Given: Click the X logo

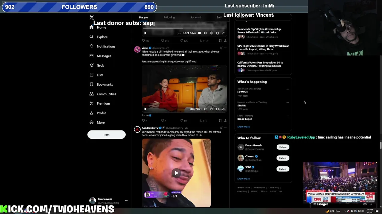Looking at the screenshot, I should point(92,18).
